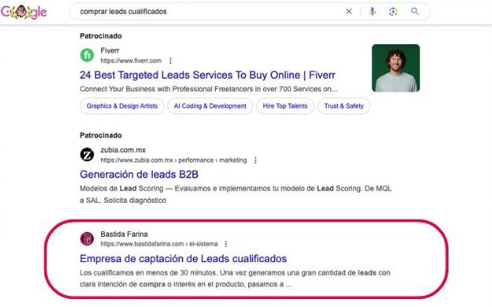The width and height of the screenshot is (492, 307).
Task: Select 'Hire Top Talents' chip
Action: tap(285, 106)
